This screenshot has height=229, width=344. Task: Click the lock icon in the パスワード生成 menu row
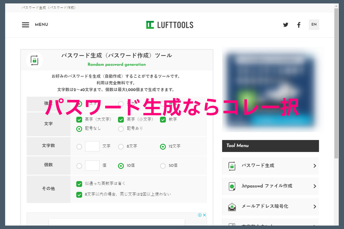[232, 166]
